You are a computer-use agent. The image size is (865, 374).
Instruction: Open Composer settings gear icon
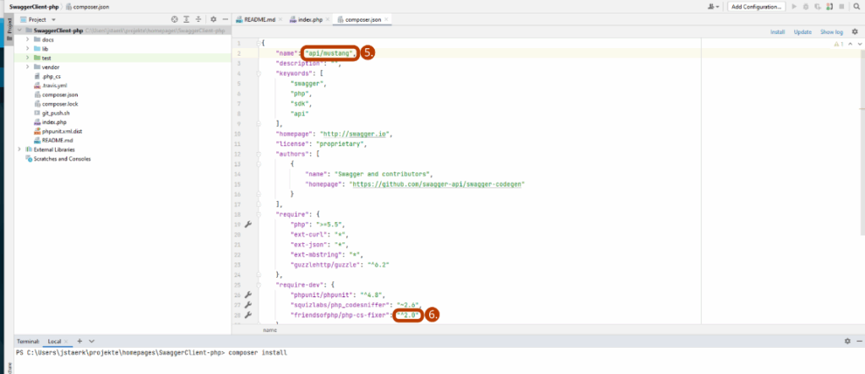point(855,32)
